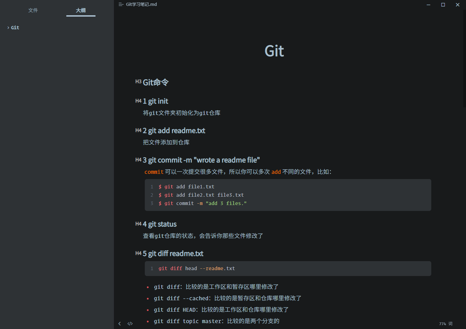The height and width of the screenshot is (329, 466).
Task: Click the heading 5 git diff readme.txt
Action: coord(173,254)
